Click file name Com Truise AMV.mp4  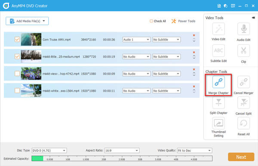[x=57, y=40]
